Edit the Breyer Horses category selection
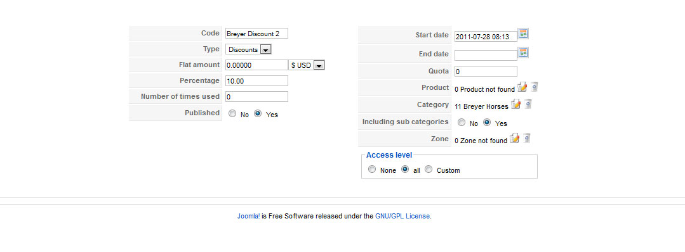Screen dimensions: 685x252 point(516,104)
